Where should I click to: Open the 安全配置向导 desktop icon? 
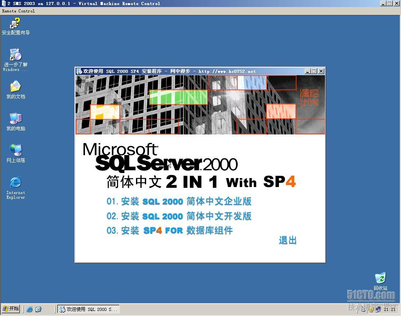pyautogui.click(x=15, y=26)
